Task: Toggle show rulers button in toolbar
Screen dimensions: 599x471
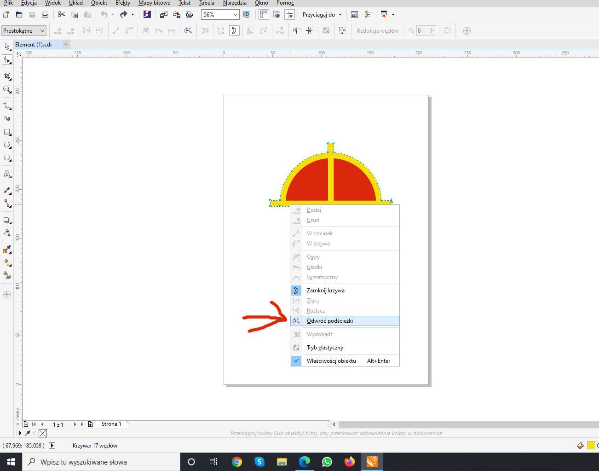Action: (x=264, y=15)
